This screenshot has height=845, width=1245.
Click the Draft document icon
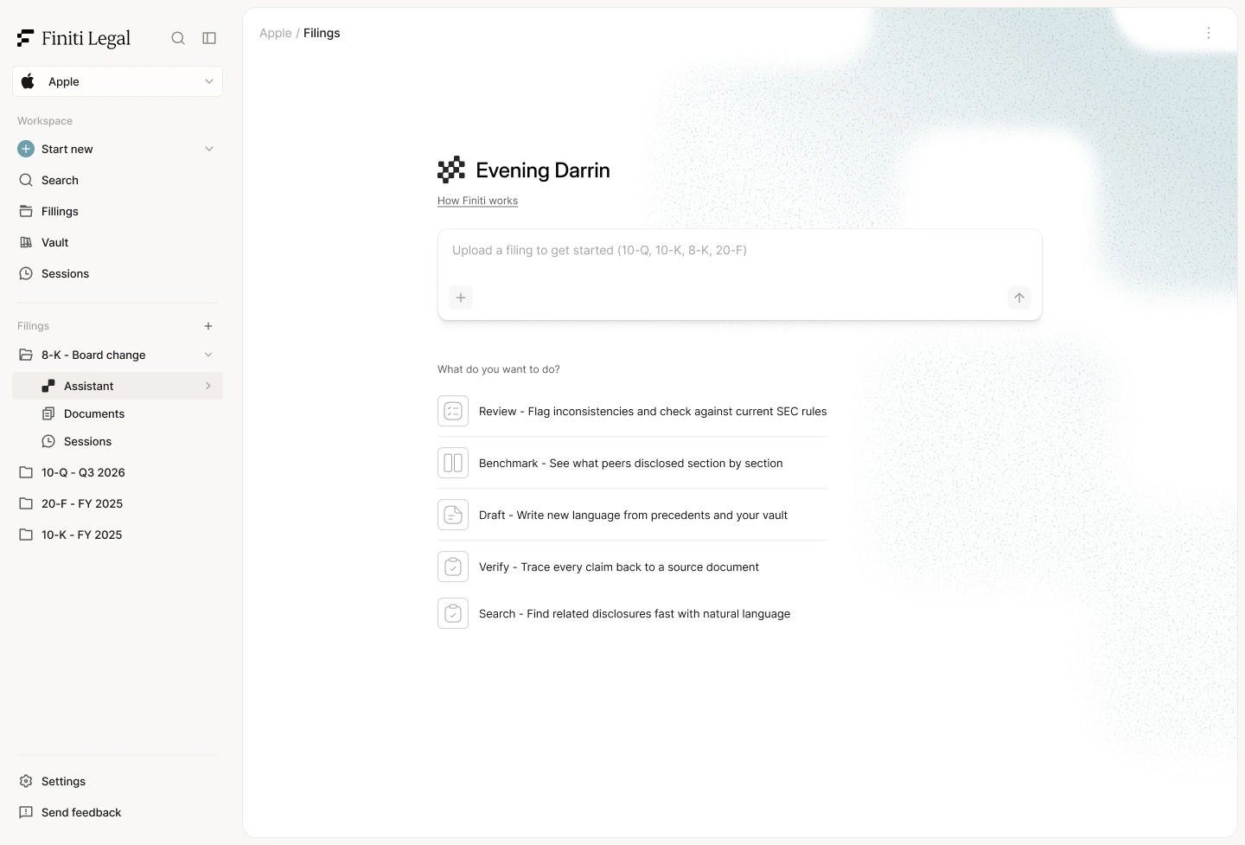tap(453, 515)
